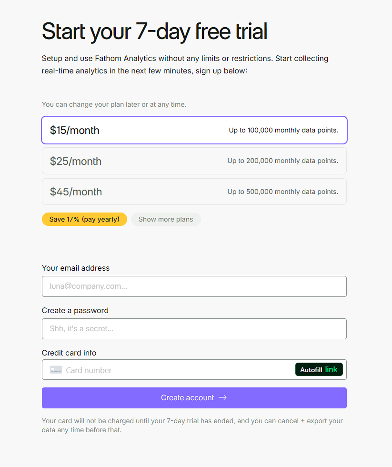The height and width of the screenshot is (467, 392).
Task: Toggle Save 17% pay yearly billing
Action: point(84,219)
